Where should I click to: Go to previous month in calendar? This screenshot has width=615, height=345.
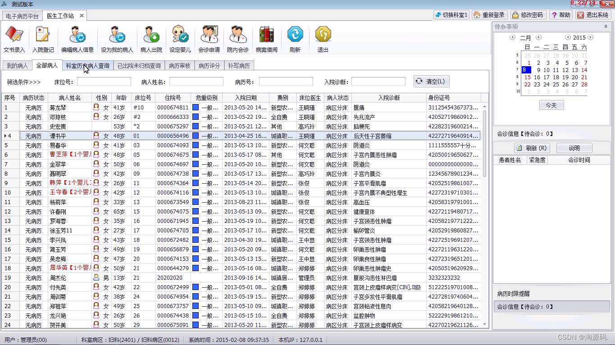coord(512,37)
